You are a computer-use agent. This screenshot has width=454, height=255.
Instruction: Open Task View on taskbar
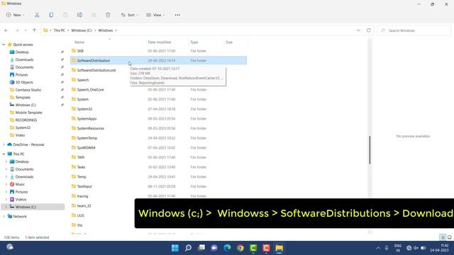(201, 248)
